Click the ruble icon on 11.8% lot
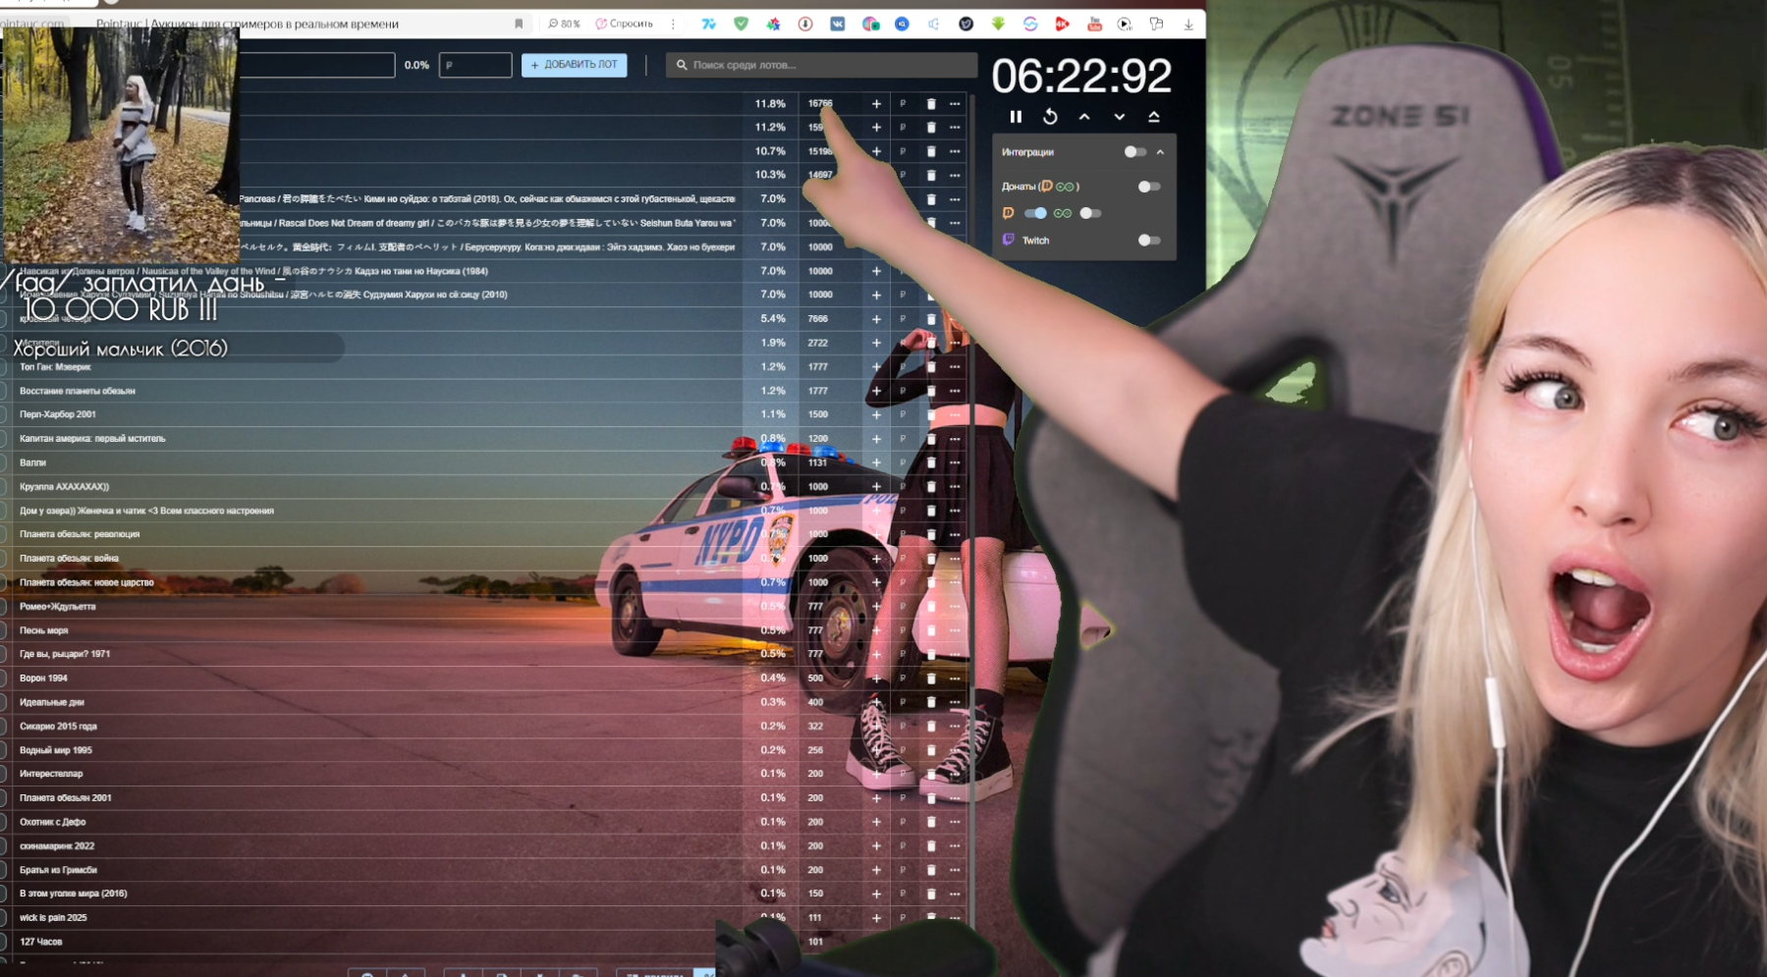 [x=903, y=104]
